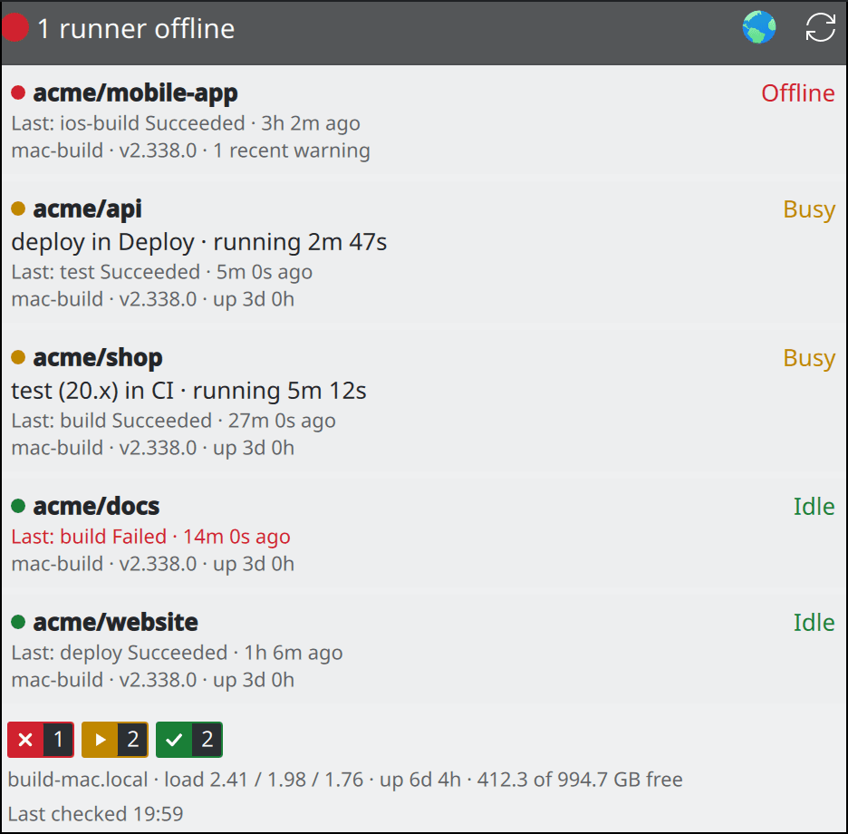
Task: Click the Busy label on acme/shop row
Action: click(809, 358)
